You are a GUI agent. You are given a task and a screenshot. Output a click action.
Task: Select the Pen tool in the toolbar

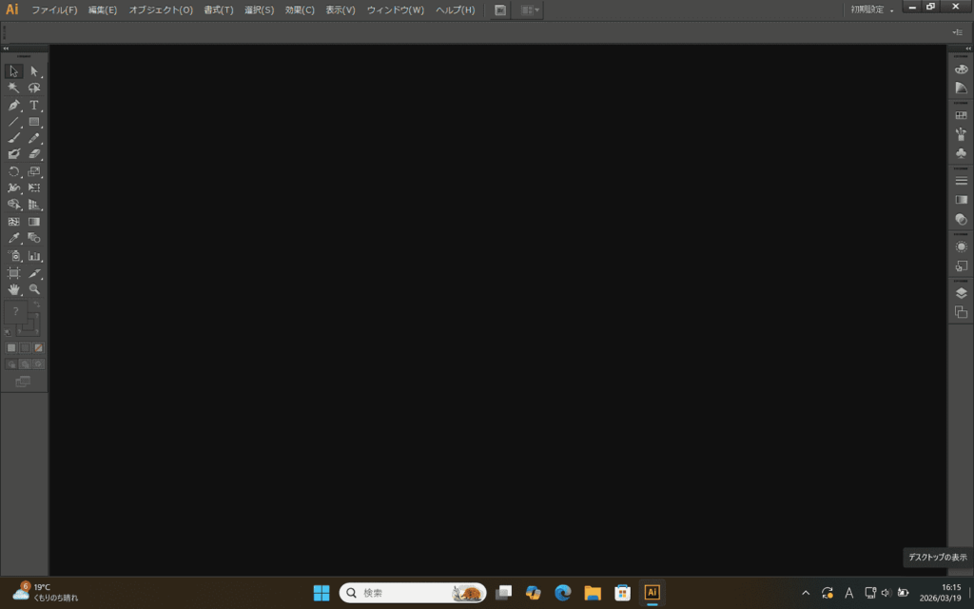(x=13, y=105)
